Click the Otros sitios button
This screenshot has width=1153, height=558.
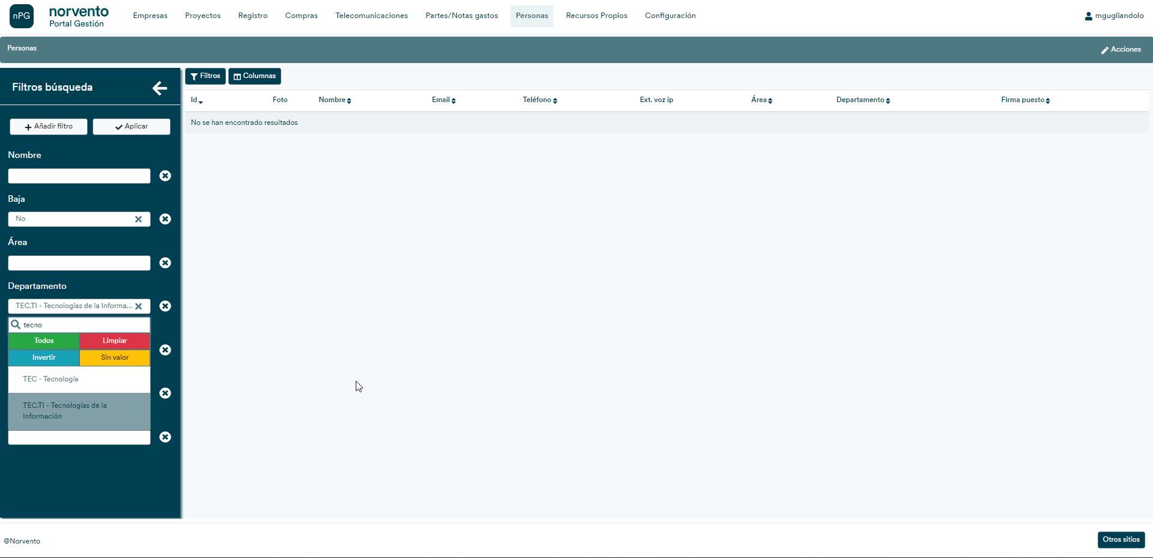pyautogui.click(x=1121, y=540)
